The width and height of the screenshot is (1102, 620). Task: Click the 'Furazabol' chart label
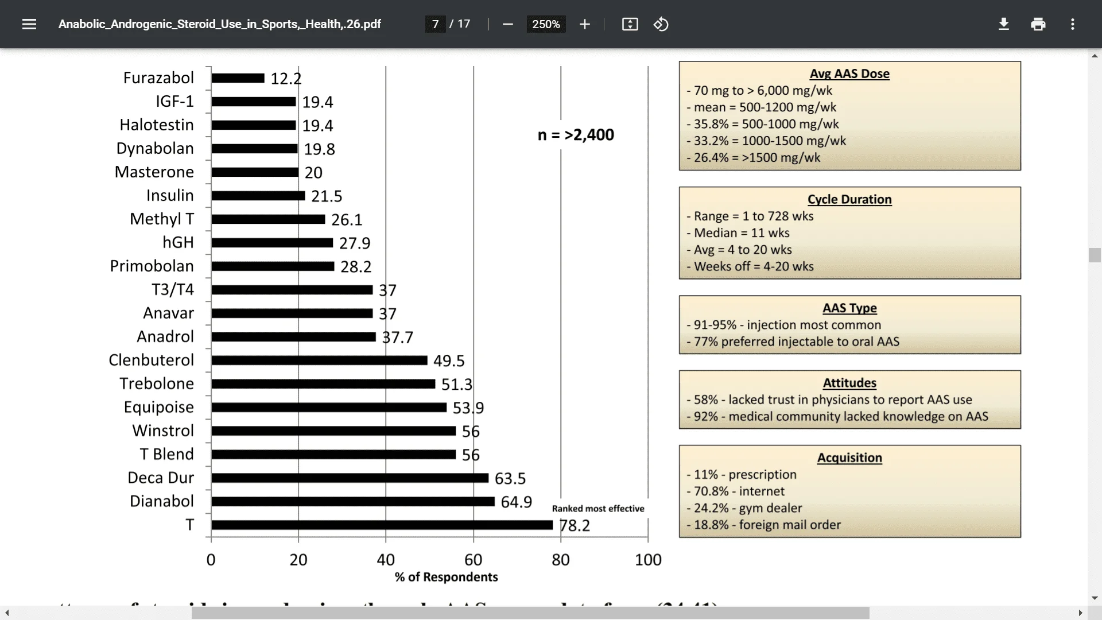coord(158,77)
